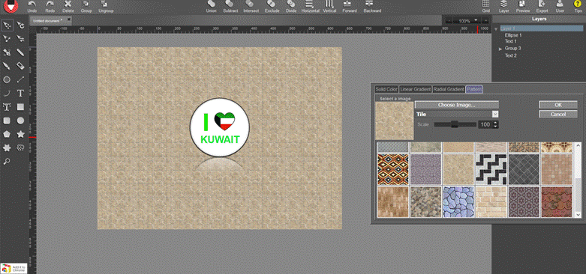
Task: Select the Brush tool
Action: [x=7, y=66]
